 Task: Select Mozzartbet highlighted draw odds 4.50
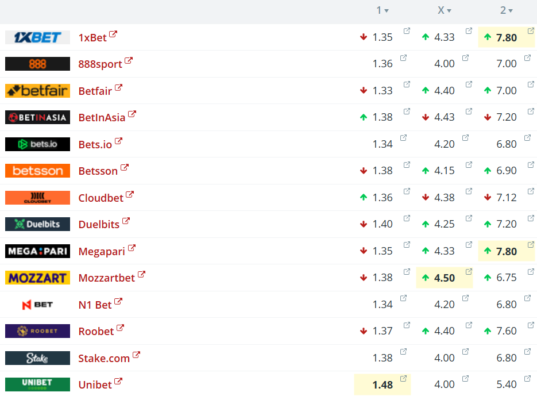coord(445,278)
